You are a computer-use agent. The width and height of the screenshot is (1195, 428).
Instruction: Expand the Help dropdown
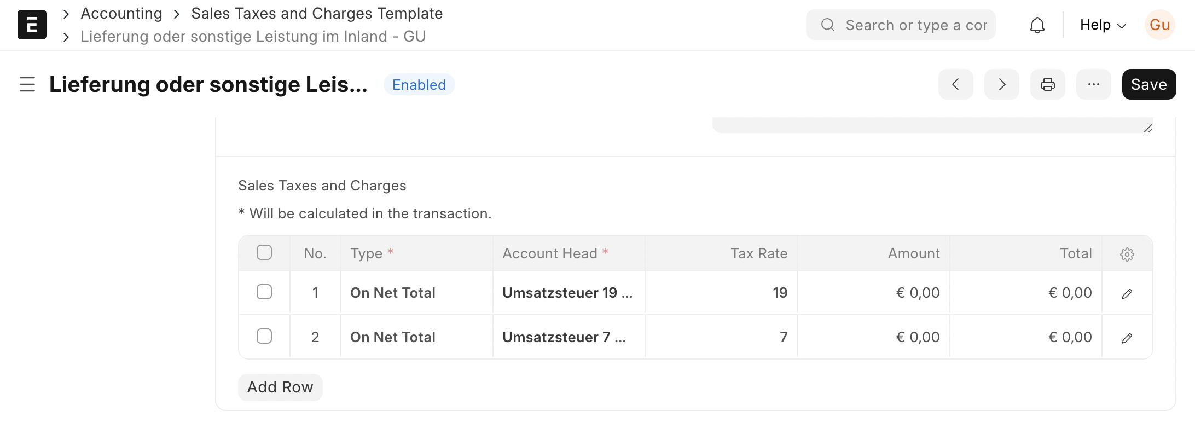(x=1103, y=25)
